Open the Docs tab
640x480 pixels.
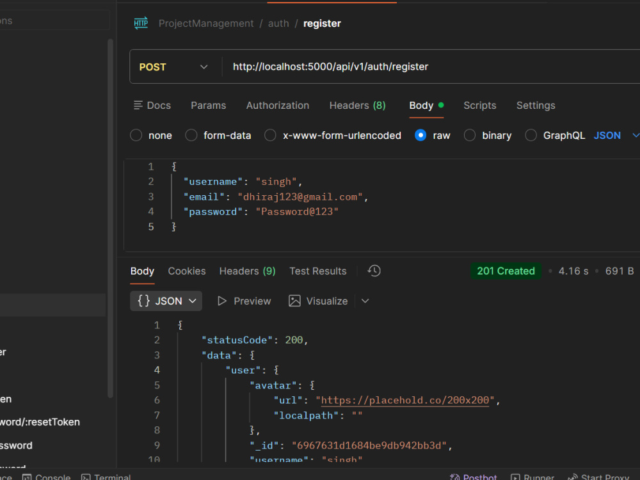pyautogui.click(x=152, y=106)
